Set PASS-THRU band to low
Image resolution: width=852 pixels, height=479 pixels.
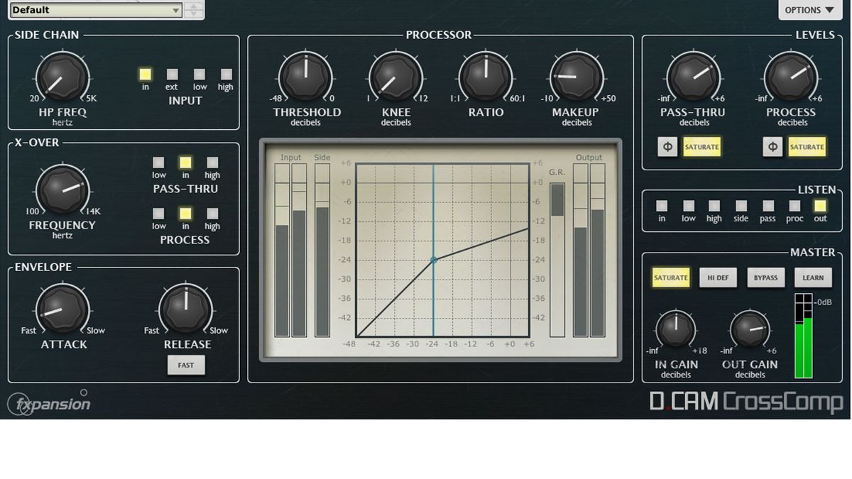click(x=159, y=163)
